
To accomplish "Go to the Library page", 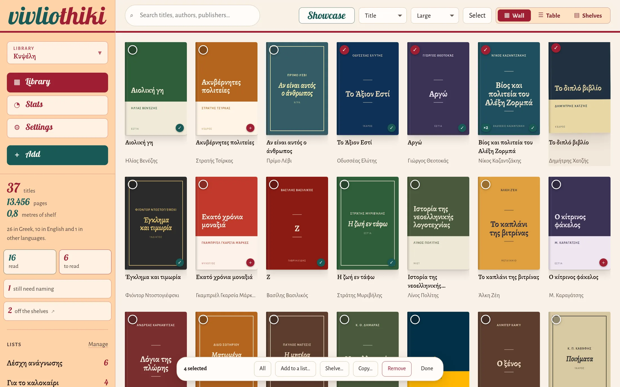I will [x=57, y=82].
